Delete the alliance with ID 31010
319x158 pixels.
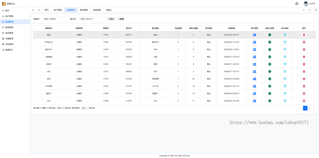(x=304, y=86)
